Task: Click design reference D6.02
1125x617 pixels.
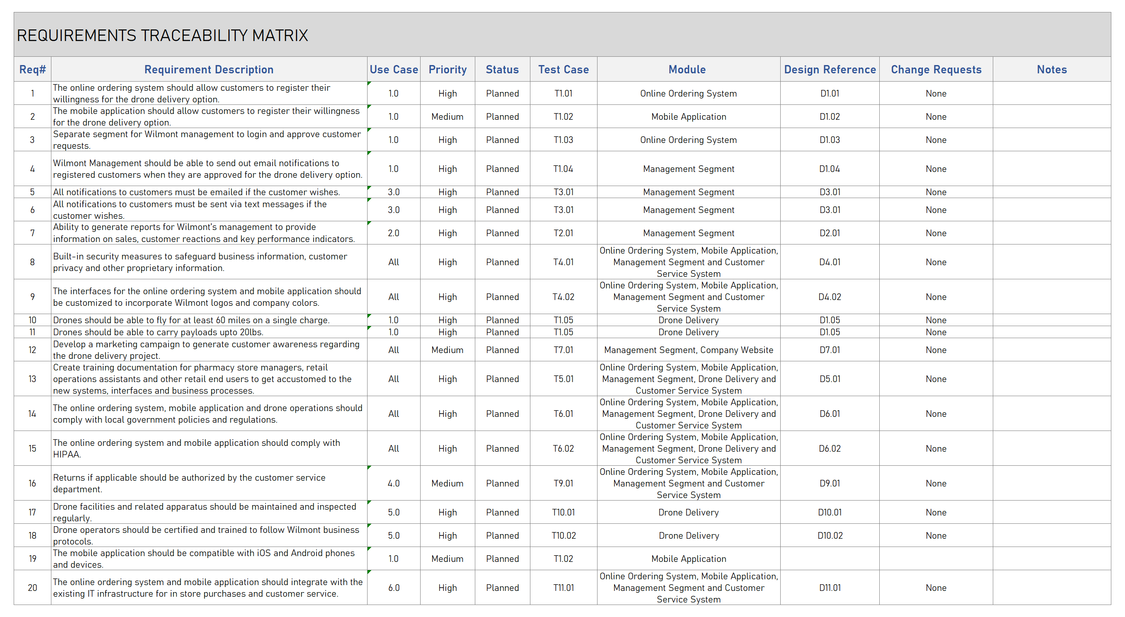Action: pos(829,448)
